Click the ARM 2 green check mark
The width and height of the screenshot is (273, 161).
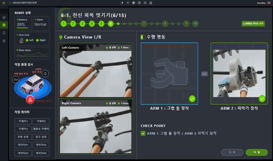coord(262,98)
